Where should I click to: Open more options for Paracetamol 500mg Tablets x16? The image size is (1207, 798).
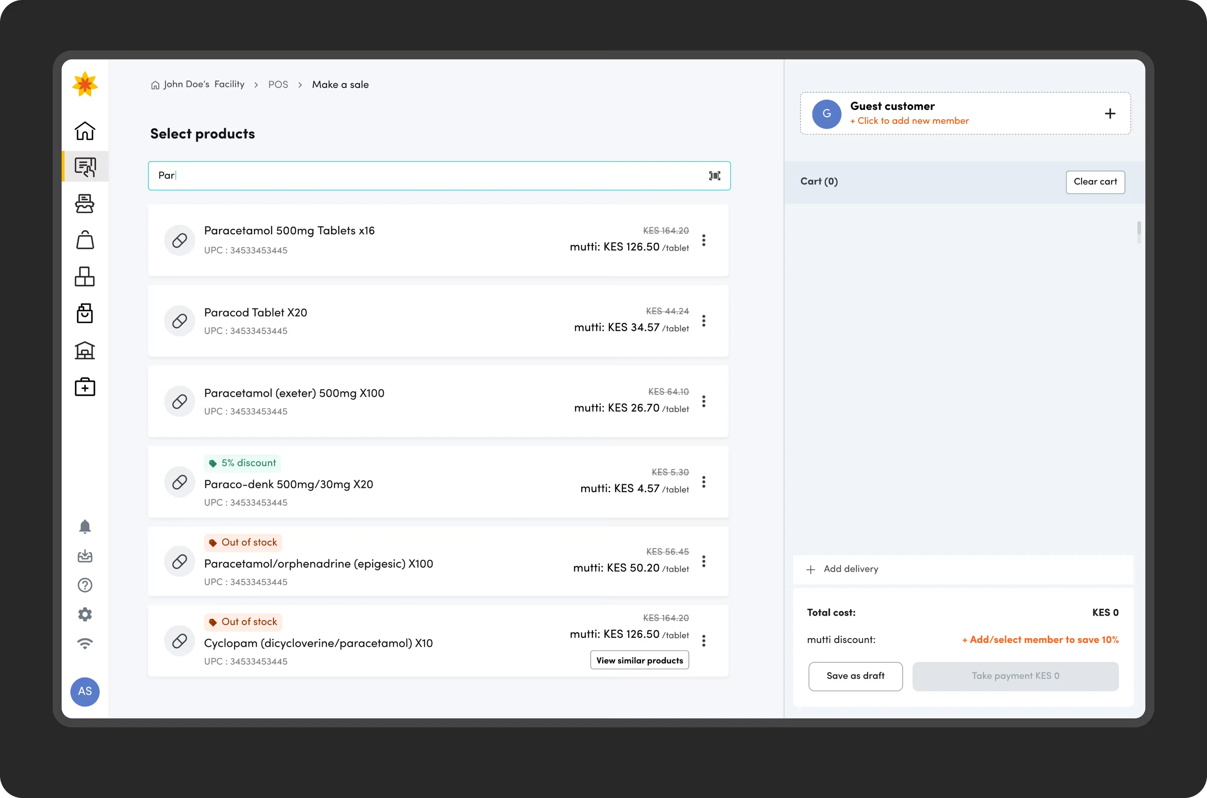704,240
